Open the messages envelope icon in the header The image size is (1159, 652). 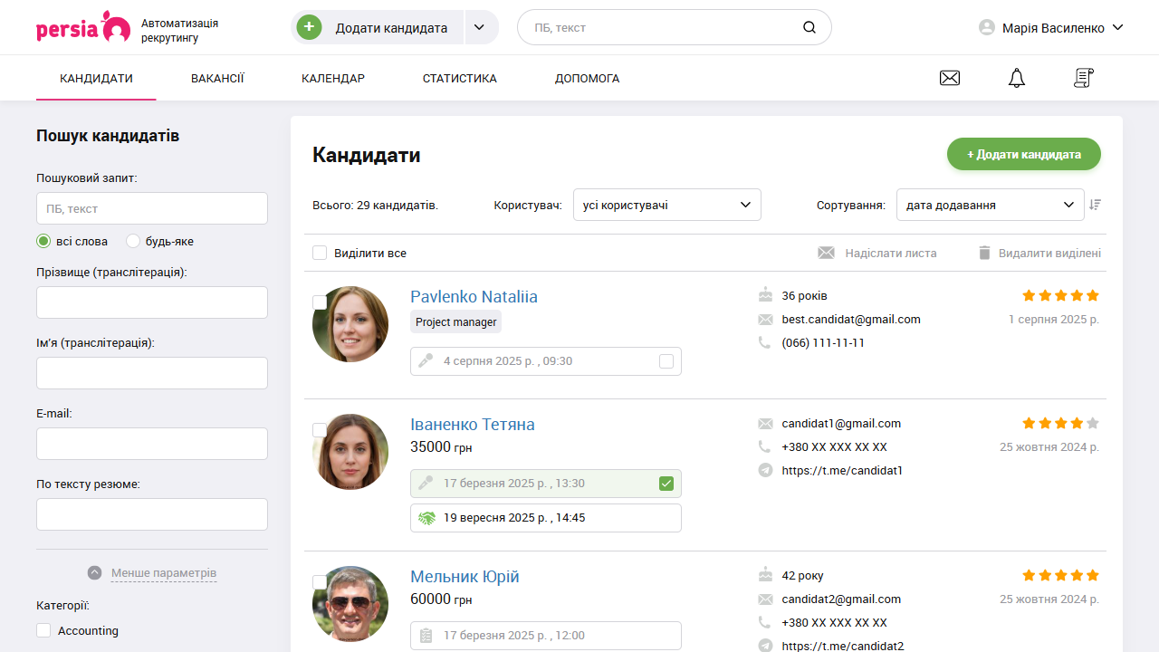coord(949,78)
